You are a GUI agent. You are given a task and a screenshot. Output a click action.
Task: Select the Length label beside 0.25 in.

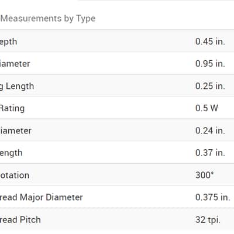(x=17, y=86)
